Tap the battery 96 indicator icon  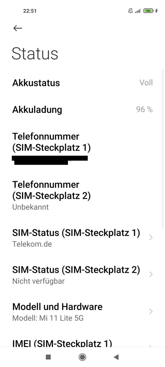pyautogui.click(x=149, y=11)
